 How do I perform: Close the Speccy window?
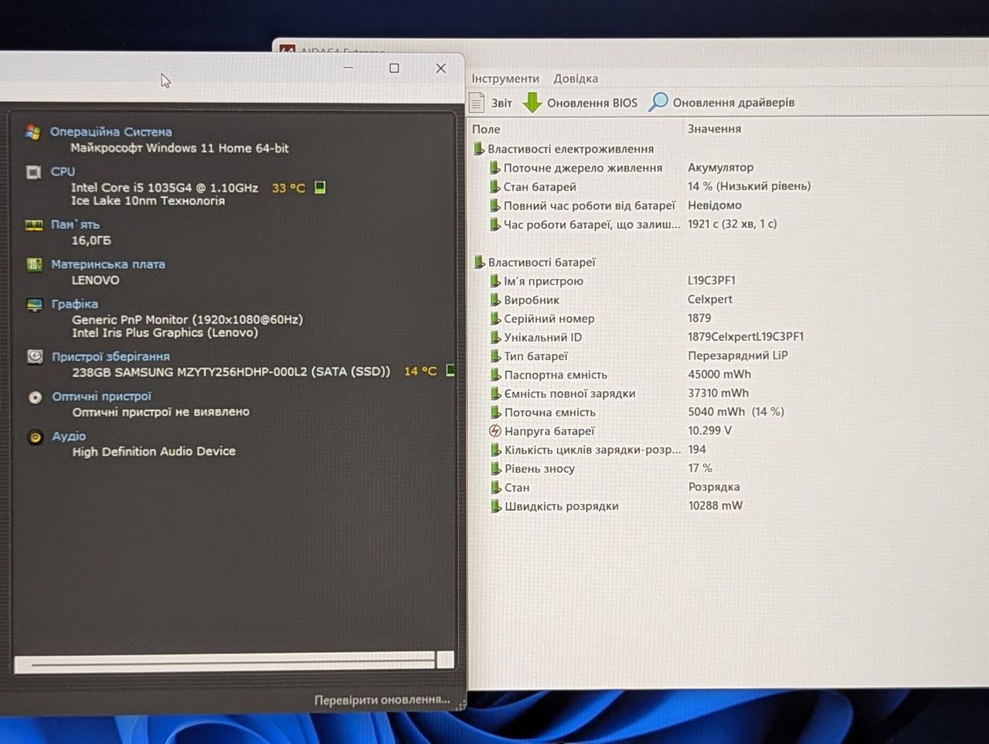[440, 68]
